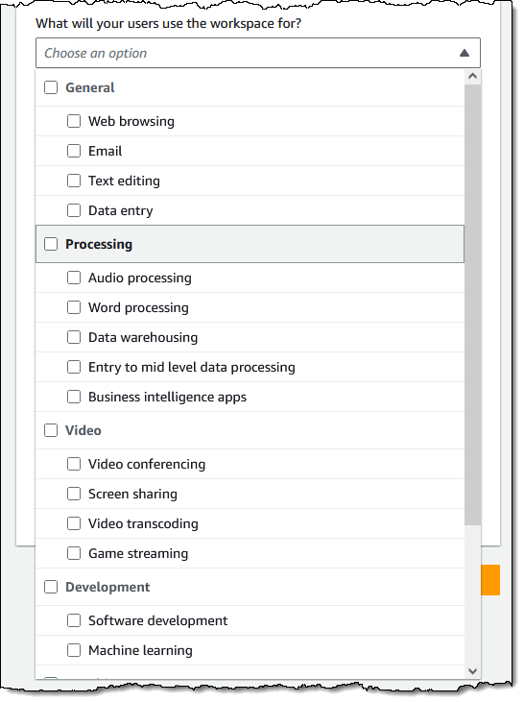This screenshot has width=524, height=702.
Task: Tick the Web browsing checkbox
Action: pos(74,121)
